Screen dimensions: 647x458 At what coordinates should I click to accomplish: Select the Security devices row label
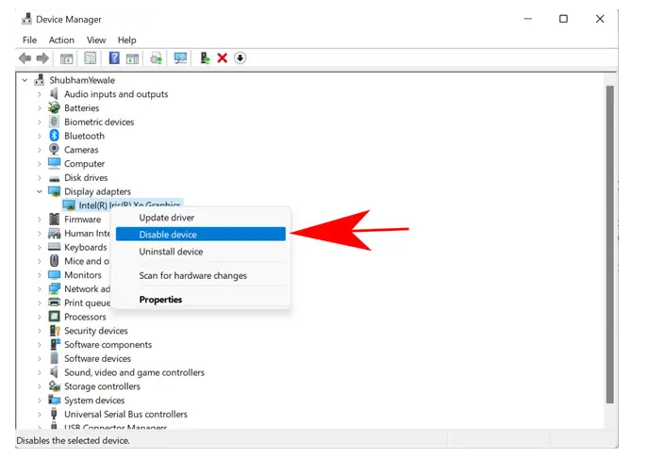click(x=96, y=331)
